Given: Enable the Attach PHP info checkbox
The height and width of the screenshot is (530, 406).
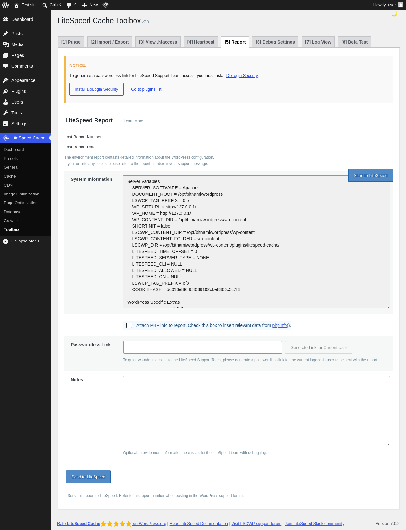Looking at the screenshot, I should coord(129,325).
